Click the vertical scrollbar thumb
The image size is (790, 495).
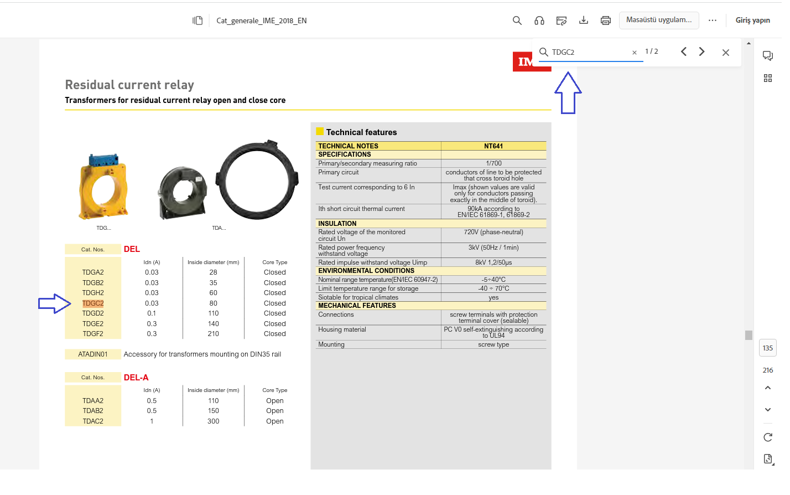[749, 335]
